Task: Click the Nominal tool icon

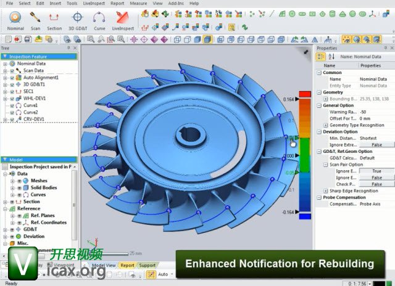Action: (14, 19)
